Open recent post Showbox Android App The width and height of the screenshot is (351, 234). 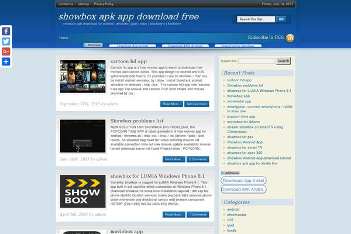(x=245, y=142)
